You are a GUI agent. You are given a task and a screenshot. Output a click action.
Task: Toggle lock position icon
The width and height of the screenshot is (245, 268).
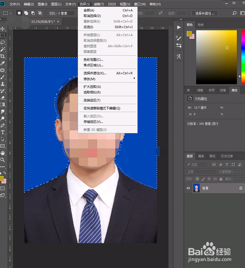tap(209, 179)
